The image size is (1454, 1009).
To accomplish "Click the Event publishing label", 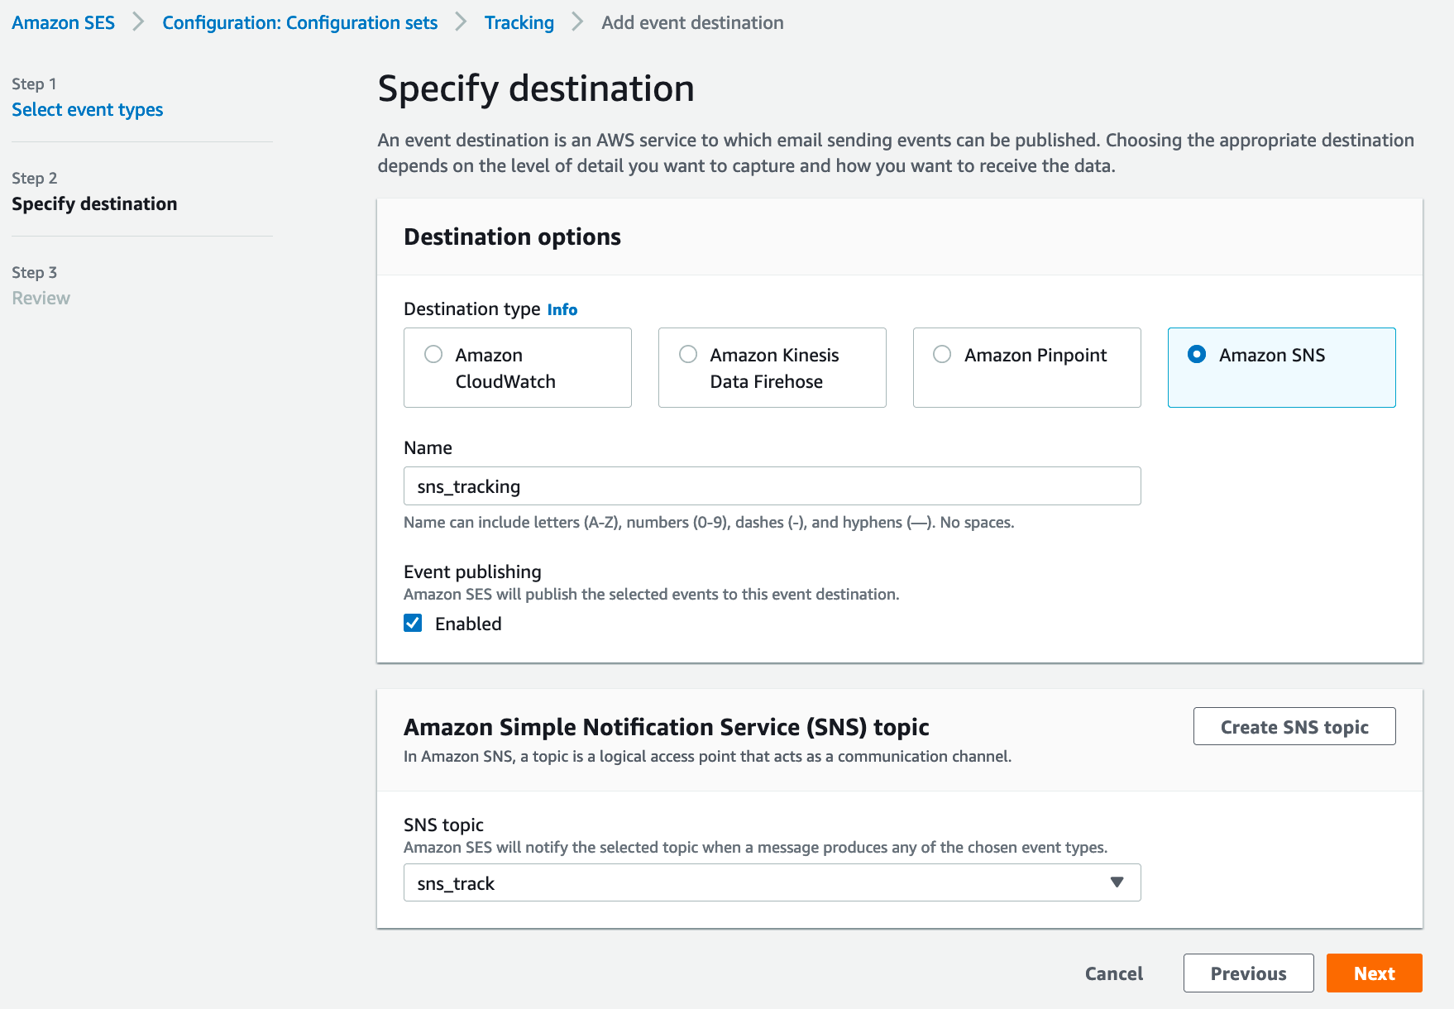I will [x=472, y=571].
